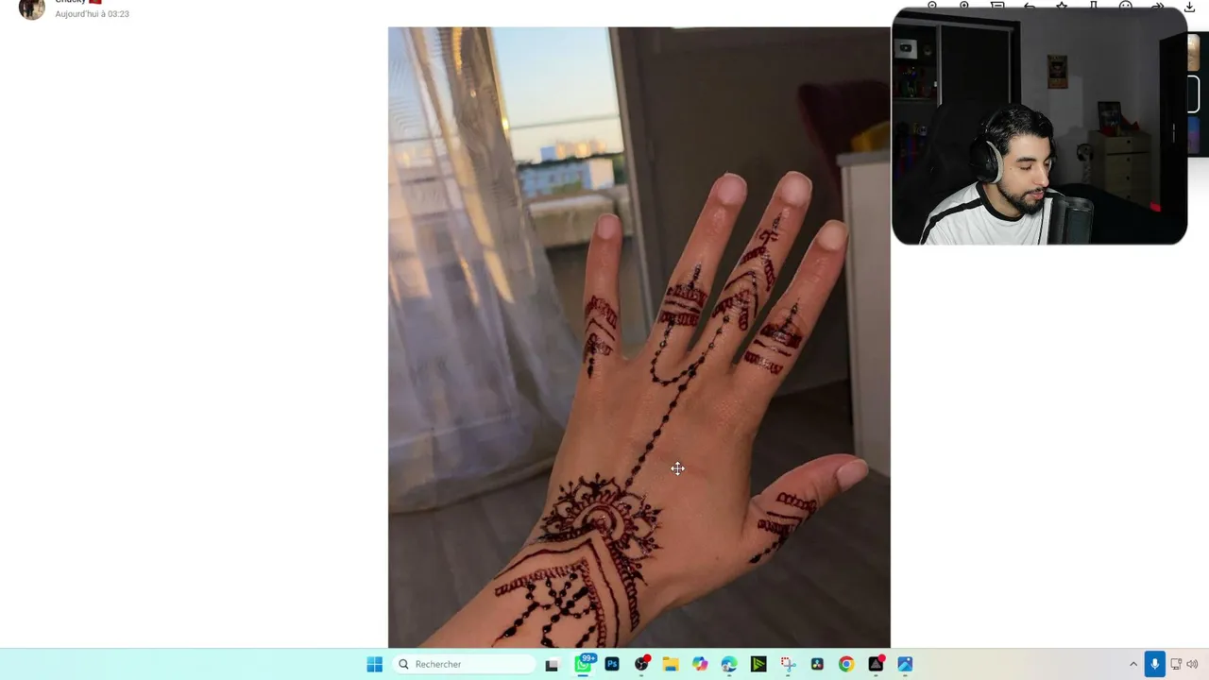Viewport: 1209px width, 680px height.
Task: Forward the photo using the double-arrow icon
Action: pyautogui.click(x=1158, y=5)
